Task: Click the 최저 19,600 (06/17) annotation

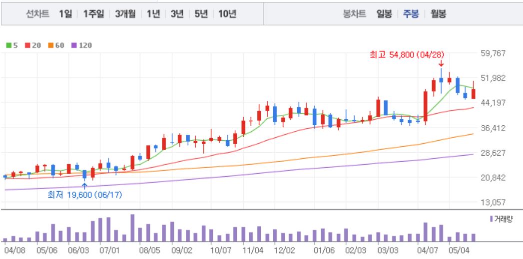Action: (85, 195)
